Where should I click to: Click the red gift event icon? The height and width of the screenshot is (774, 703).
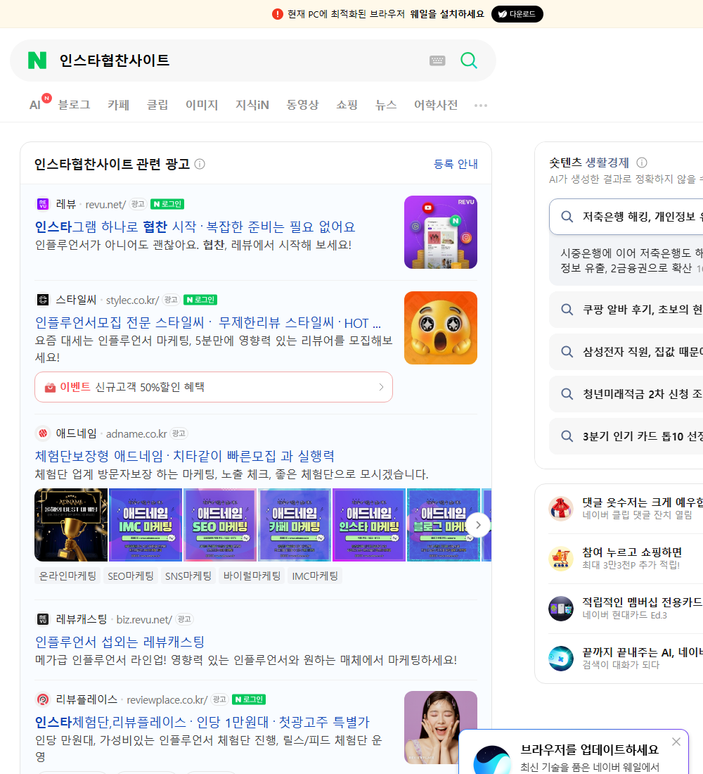(x=50, y=387)
